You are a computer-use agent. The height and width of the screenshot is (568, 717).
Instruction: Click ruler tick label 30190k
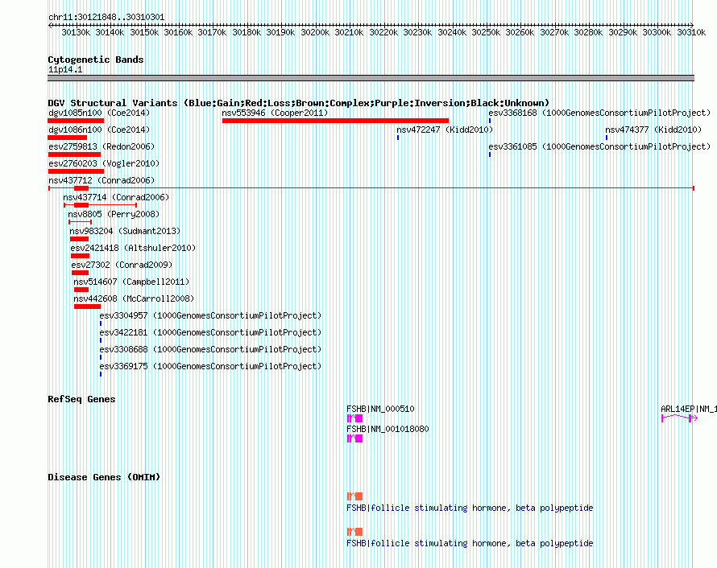[x=281, y=32]
